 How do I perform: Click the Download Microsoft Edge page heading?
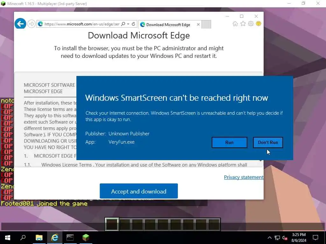[x=139, y=36]
